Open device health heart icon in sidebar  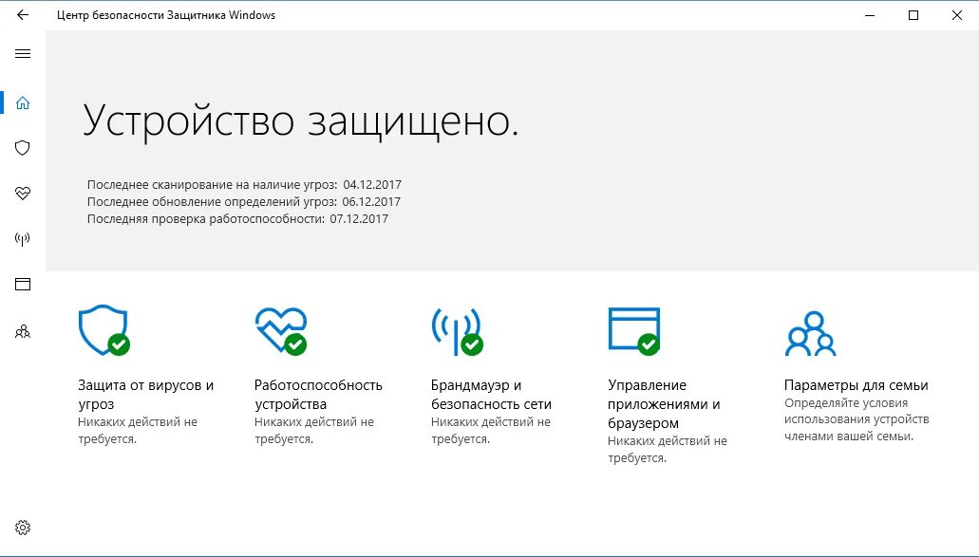click(x=23, y=194)
